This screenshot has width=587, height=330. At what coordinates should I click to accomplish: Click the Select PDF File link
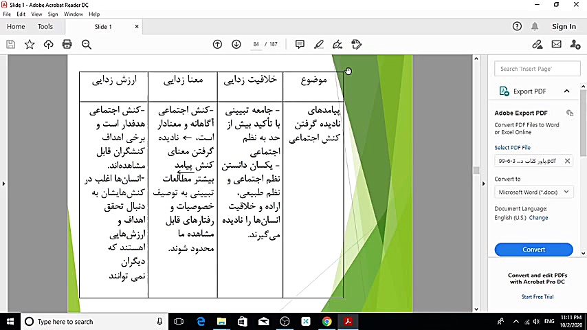click(x=513, y=148)
